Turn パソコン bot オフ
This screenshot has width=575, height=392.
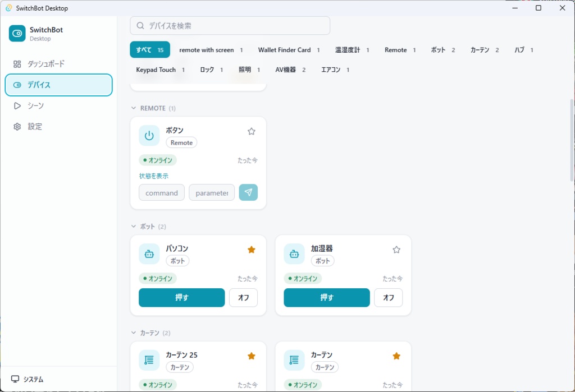[244, 297]
